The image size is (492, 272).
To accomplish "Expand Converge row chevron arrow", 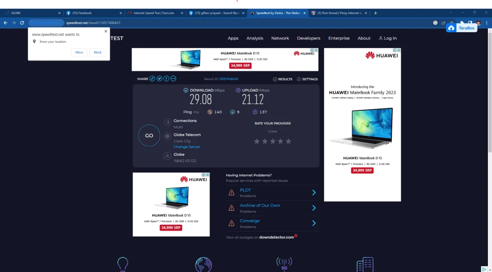I will click(314, 223).
